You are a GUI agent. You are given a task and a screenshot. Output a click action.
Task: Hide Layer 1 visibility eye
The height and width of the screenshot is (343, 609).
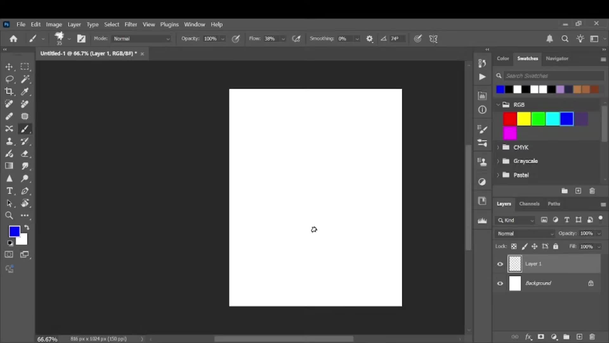500,264
